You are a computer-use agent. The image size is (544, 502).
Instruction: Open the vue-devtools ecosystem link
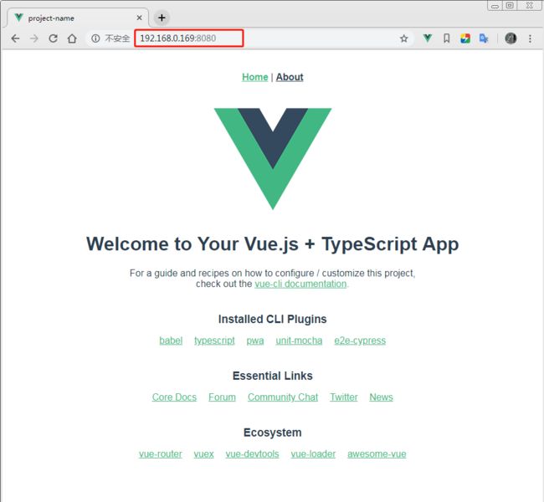(x=252, y=454)
